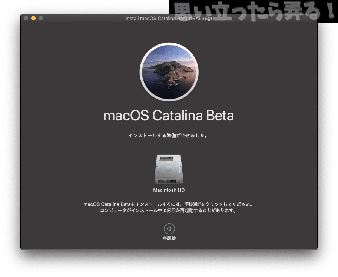Click the line starting コンピュータがインストール中に
The width and height of the screenshot is (338, 277).
(168, 210)
